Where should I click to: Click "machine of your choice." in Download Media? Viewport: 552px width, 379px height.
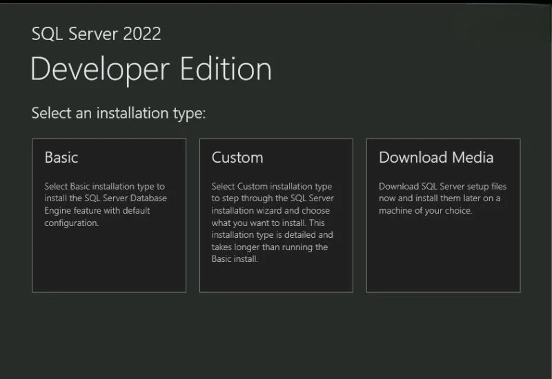tap(425, 211)
